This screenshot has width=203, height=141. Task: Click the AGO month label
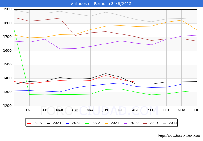tap(136, 110)
